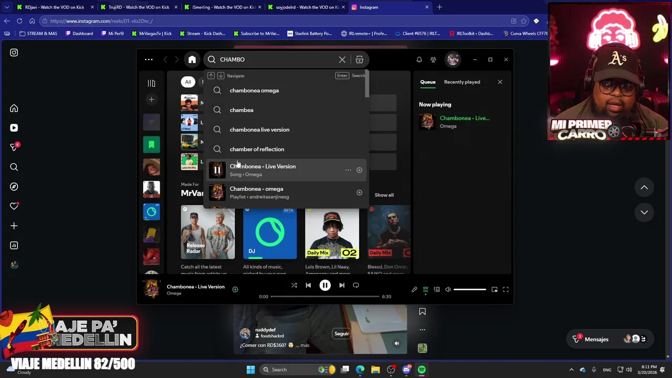Select suggestion chamber of reflection
672x378 pixels.
tap(286, 149)
